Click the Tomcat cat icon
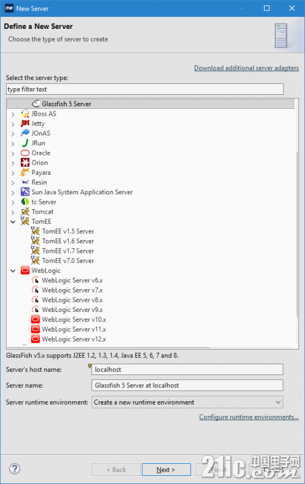 coord(25,212)
